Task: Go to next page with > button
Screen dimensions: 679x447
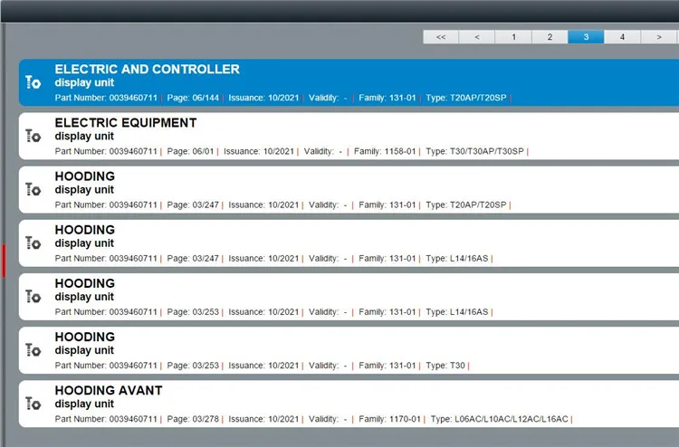Action: (659, 37)
